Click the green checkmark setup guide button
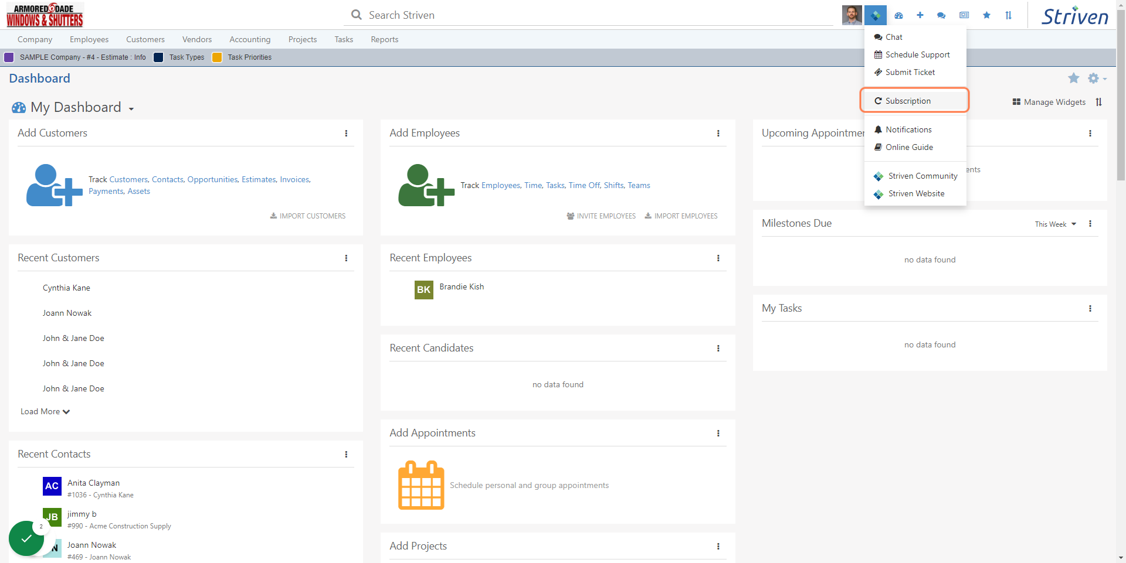 tap(26, 538)
